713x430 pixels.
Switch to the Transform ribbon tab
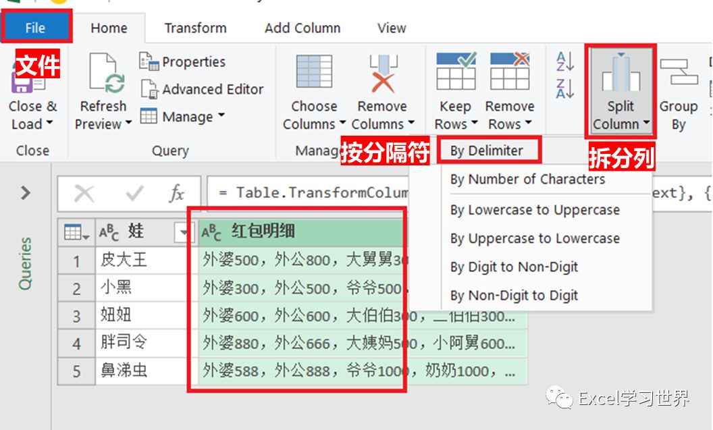pos(196,28)
